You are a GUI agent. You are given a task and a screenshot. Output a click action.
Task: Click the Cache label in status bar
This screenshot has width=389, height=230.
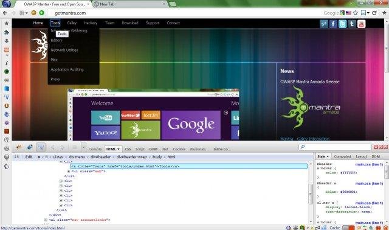334,228
